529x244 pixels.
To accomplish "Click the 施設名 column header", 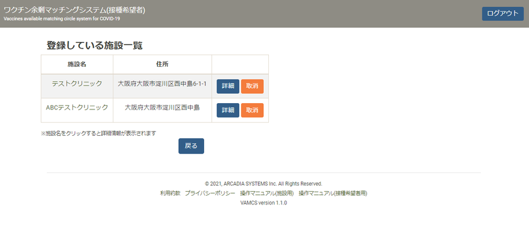I will [x=77, y=64].
